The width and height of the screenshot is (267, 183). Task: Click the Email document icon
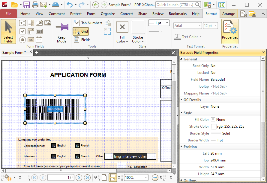(x=43, y=5)
